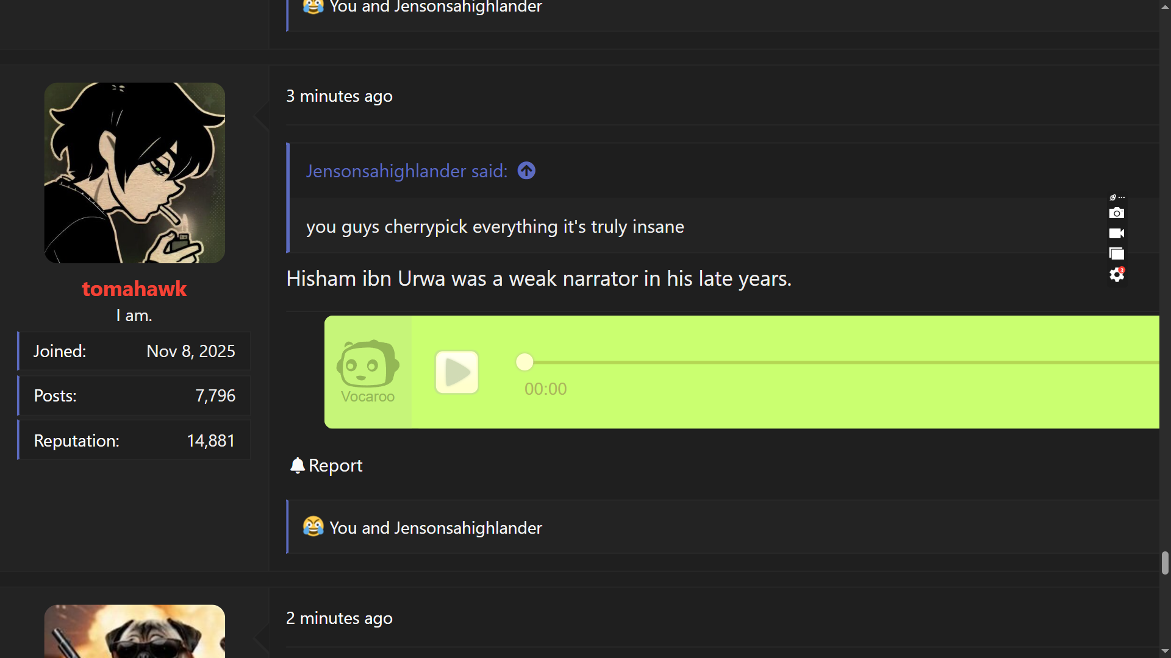Expand more options via the ellipsis menu
Viewport: 1171px width, 658px height.
(1121, 197)
